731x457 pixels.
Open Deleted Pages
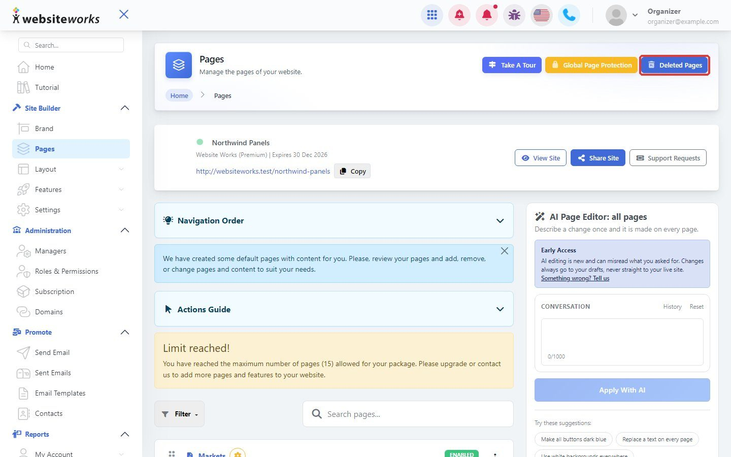coord(674,65)
